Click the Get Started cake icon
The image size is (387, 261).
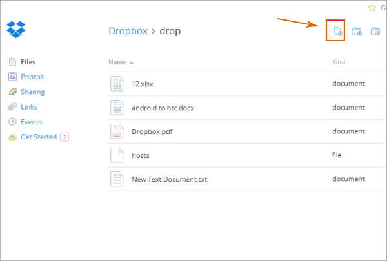pyautogui.click(x=12, y=137)
